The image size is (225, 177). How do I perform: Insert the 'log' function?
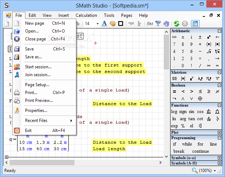click(174, 112)
